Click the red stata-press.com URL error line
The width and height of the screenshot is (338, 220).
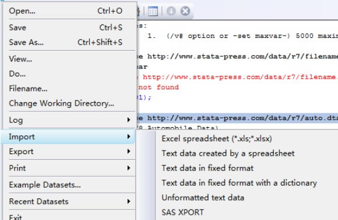pyautogui.click(x=237, y=77)
